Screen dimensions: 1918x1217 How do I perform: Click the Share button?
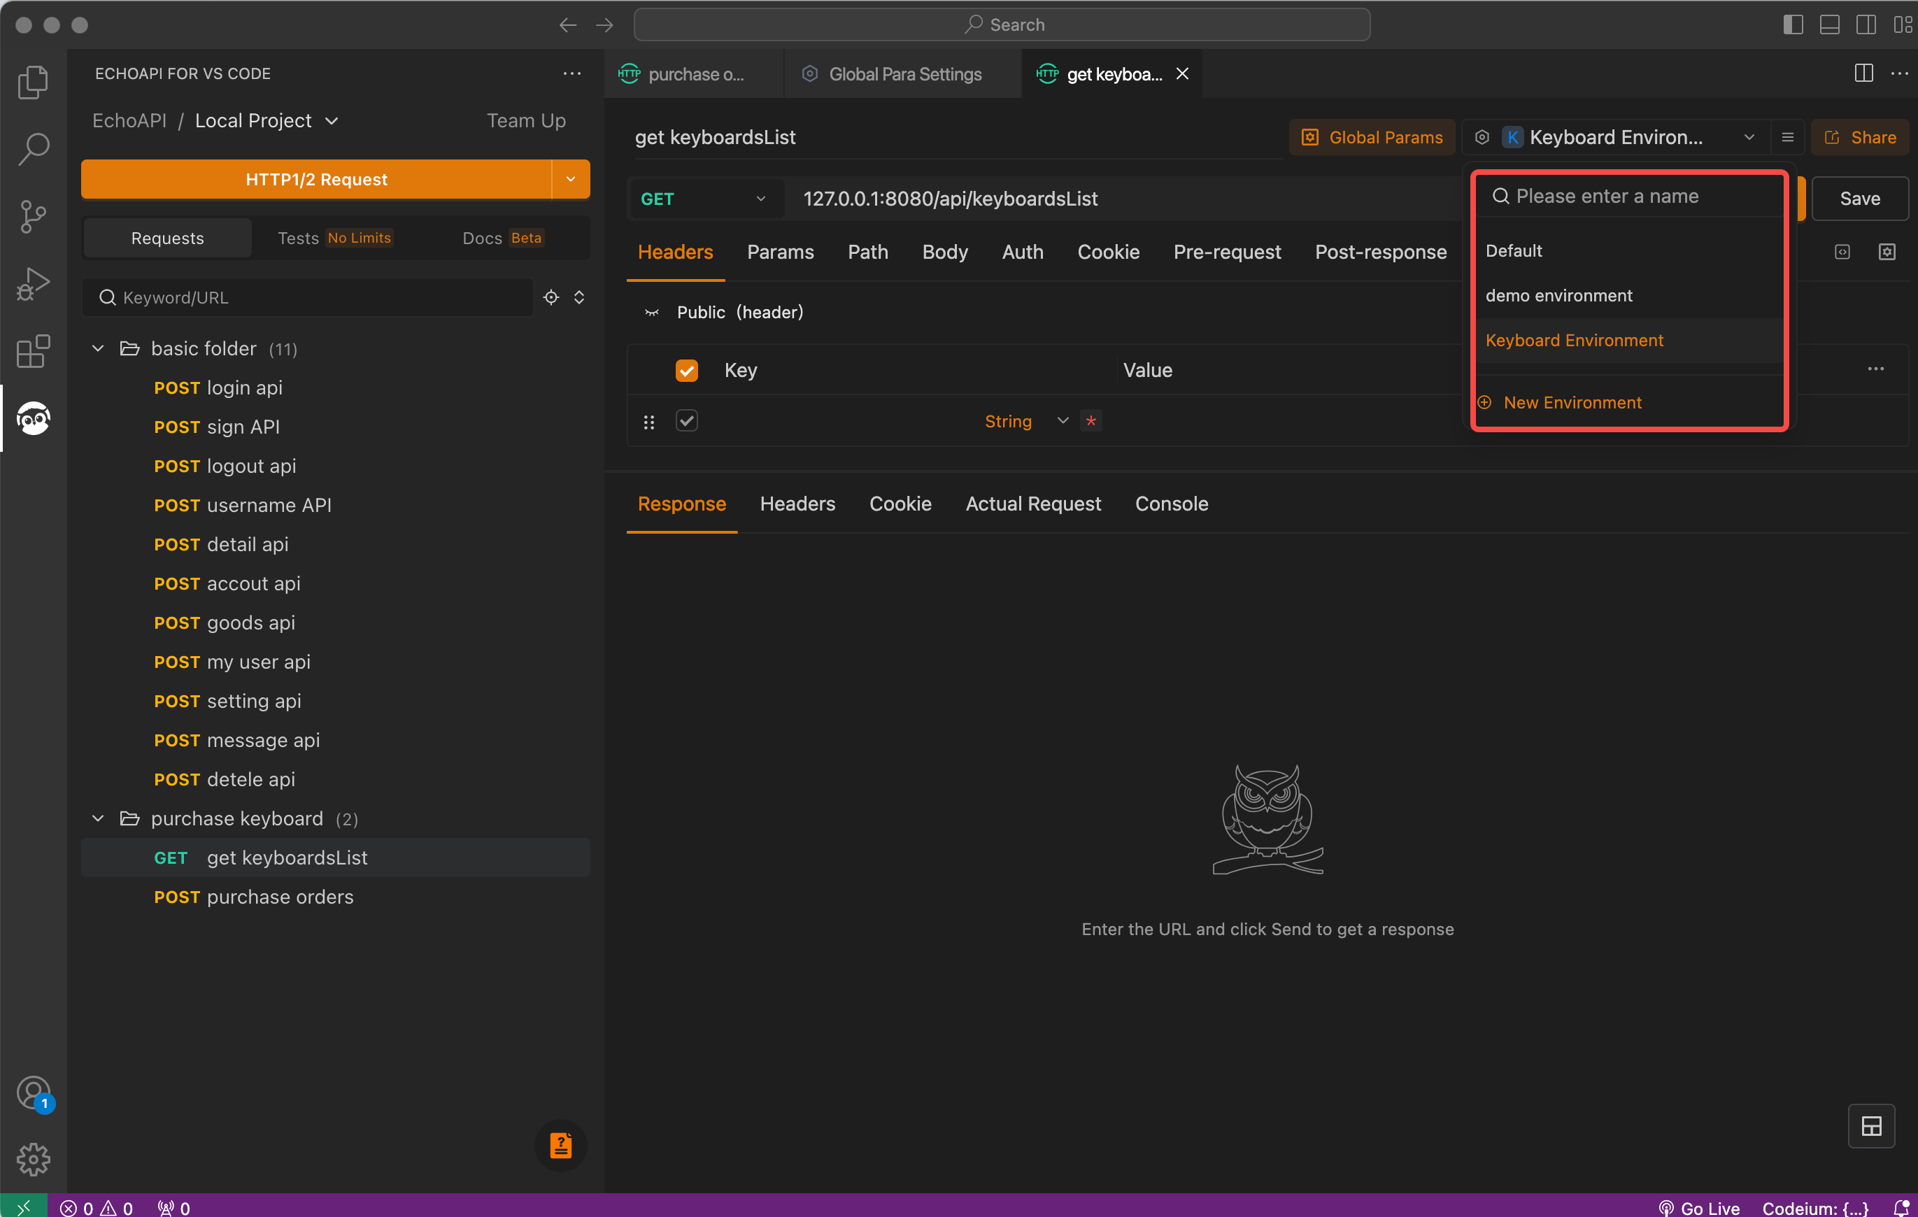pos(1859,137)
